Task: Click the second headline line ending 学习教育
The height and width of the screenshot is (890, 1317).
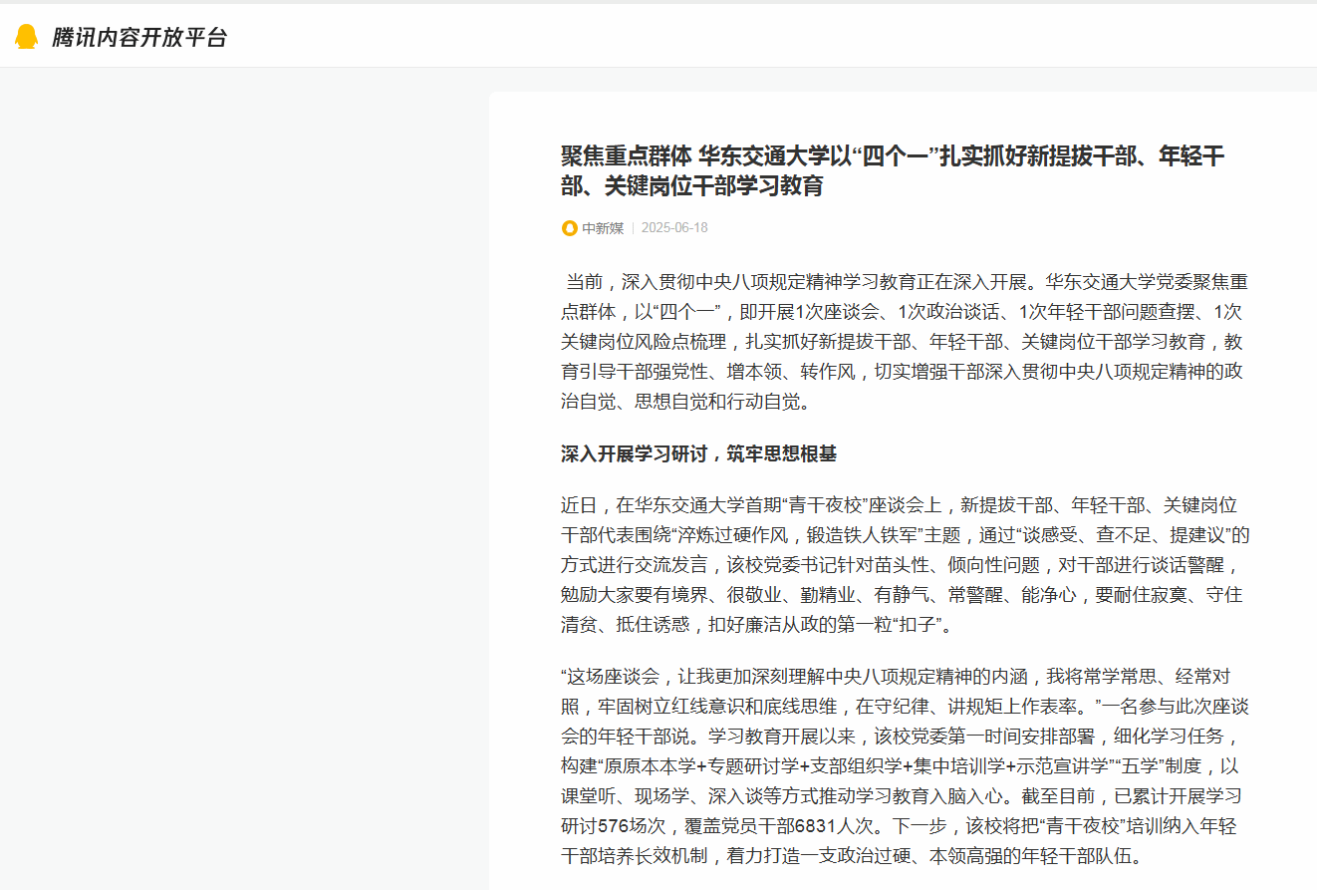Action: click(x=691, y=186)
